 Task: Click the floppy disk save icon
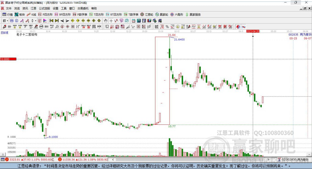[x=149, y=20]
